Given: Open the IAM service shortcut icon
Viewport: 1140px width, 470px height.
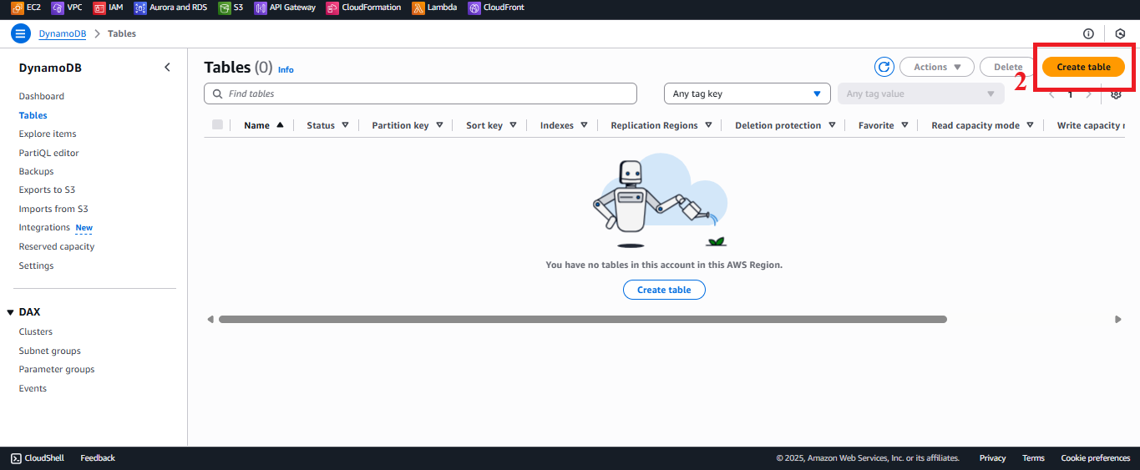Looking at the screenshot, I should [x=99, y=8].
